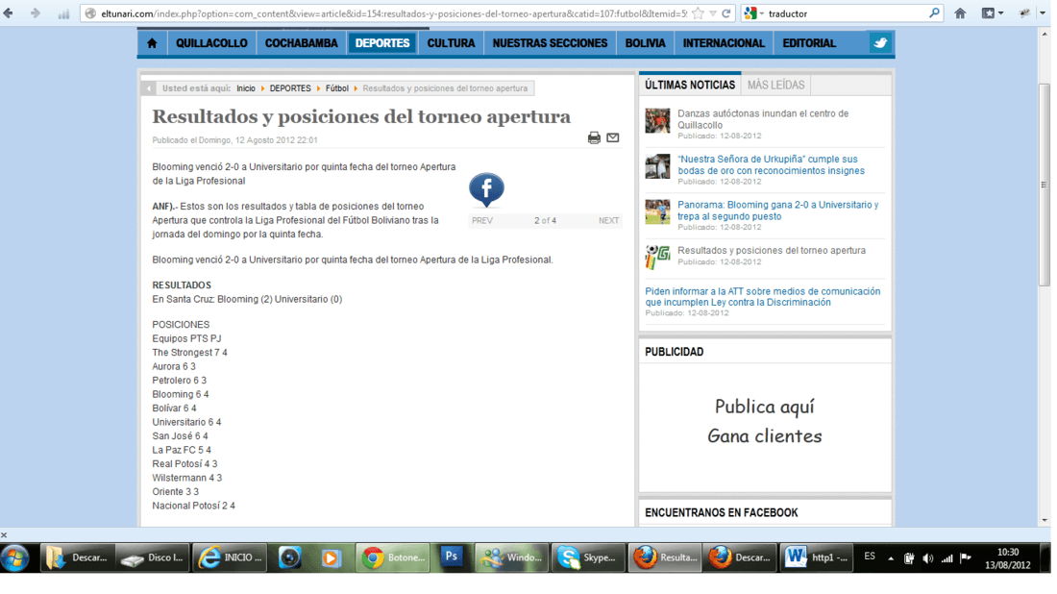Click PREV in the image slider
Screen dimensions: 1057x594
pos(482,220)
